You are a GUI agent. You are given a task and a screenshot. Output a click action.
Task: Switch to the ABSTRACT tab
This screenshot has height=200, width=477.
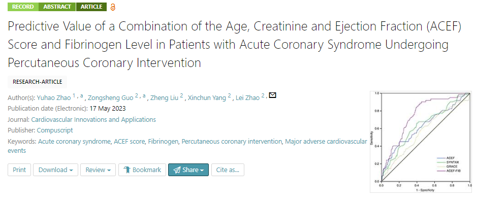[x=57, y=7]
